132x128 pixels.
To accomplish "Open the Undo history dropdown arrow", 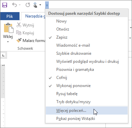I will (20, 5).
